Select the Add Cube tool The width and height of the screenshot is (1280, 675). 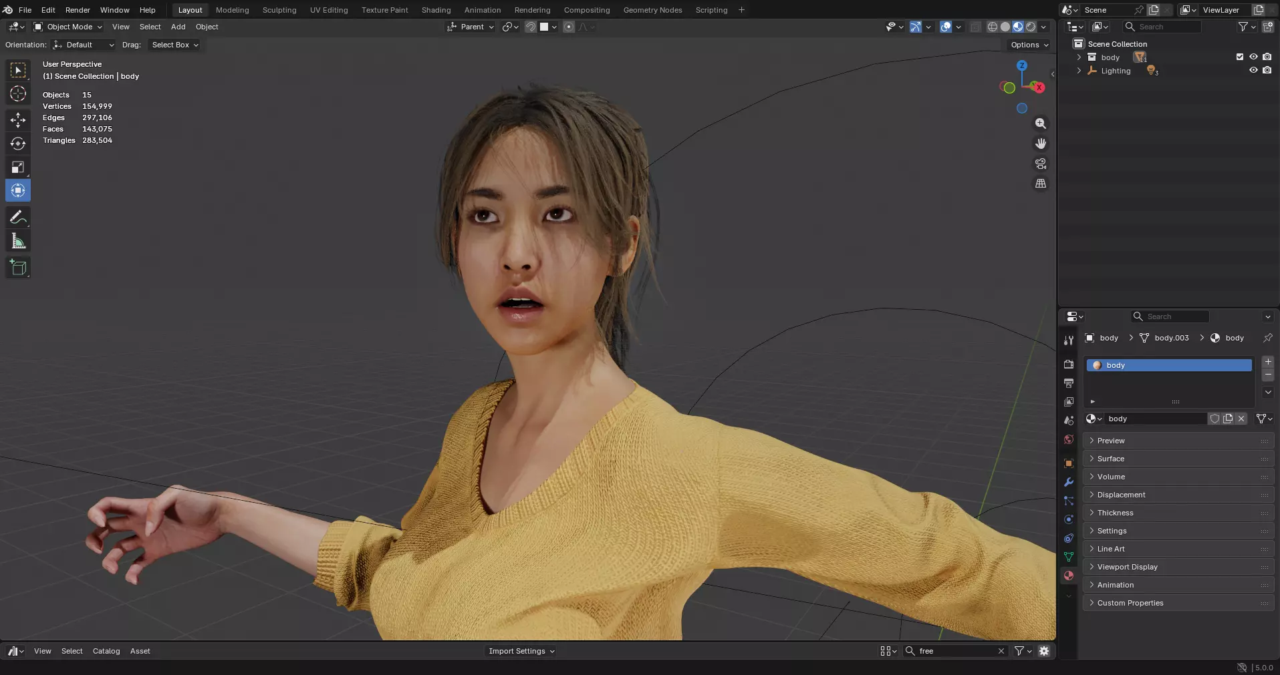click(18, 268)
